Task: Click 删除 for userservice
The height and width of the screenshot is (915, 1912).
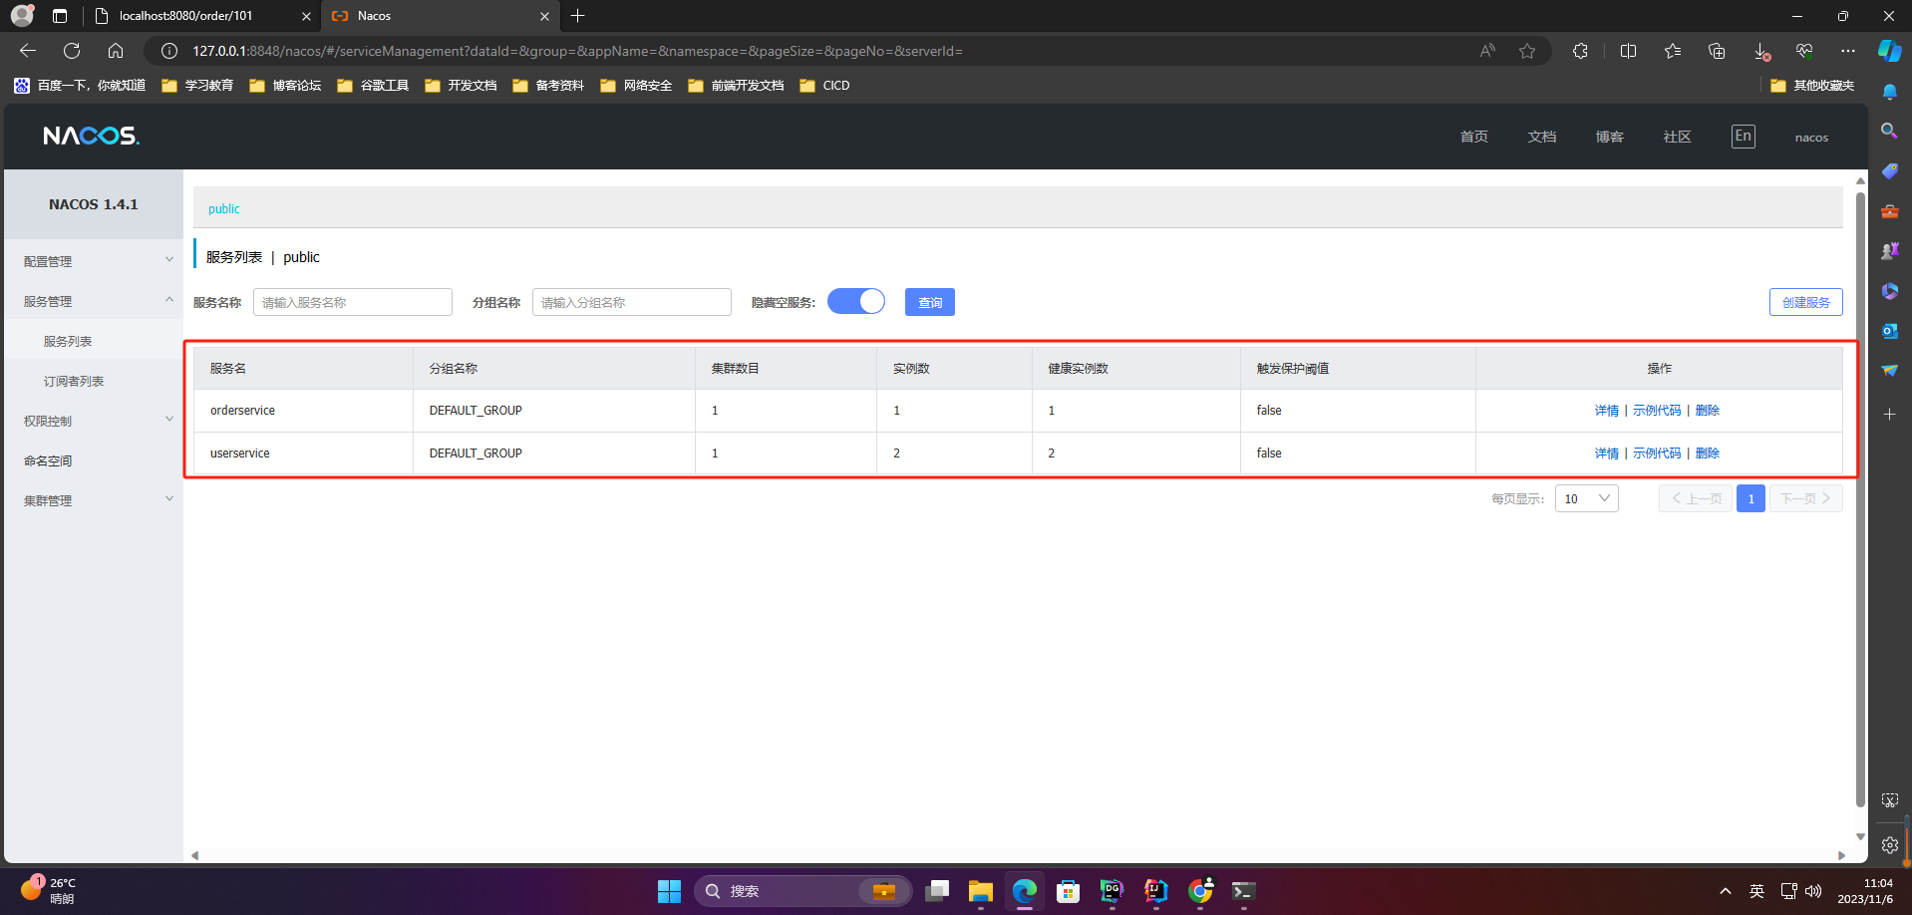Action: click(1708, 454)
